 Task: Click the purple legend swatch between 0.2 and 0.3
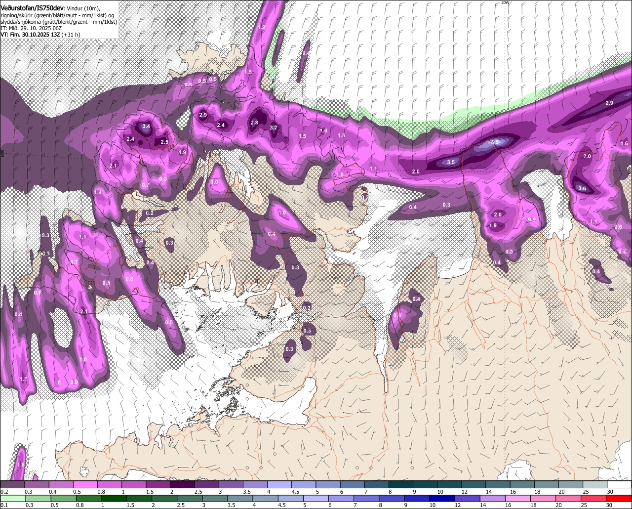12,484
